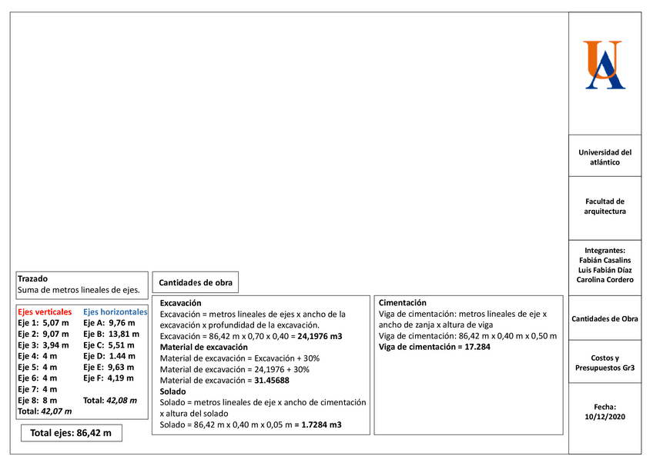This screenshot has height=466, width=653.
Task: Select the name 'Fabián Casalins'
Action: (604, 260)
